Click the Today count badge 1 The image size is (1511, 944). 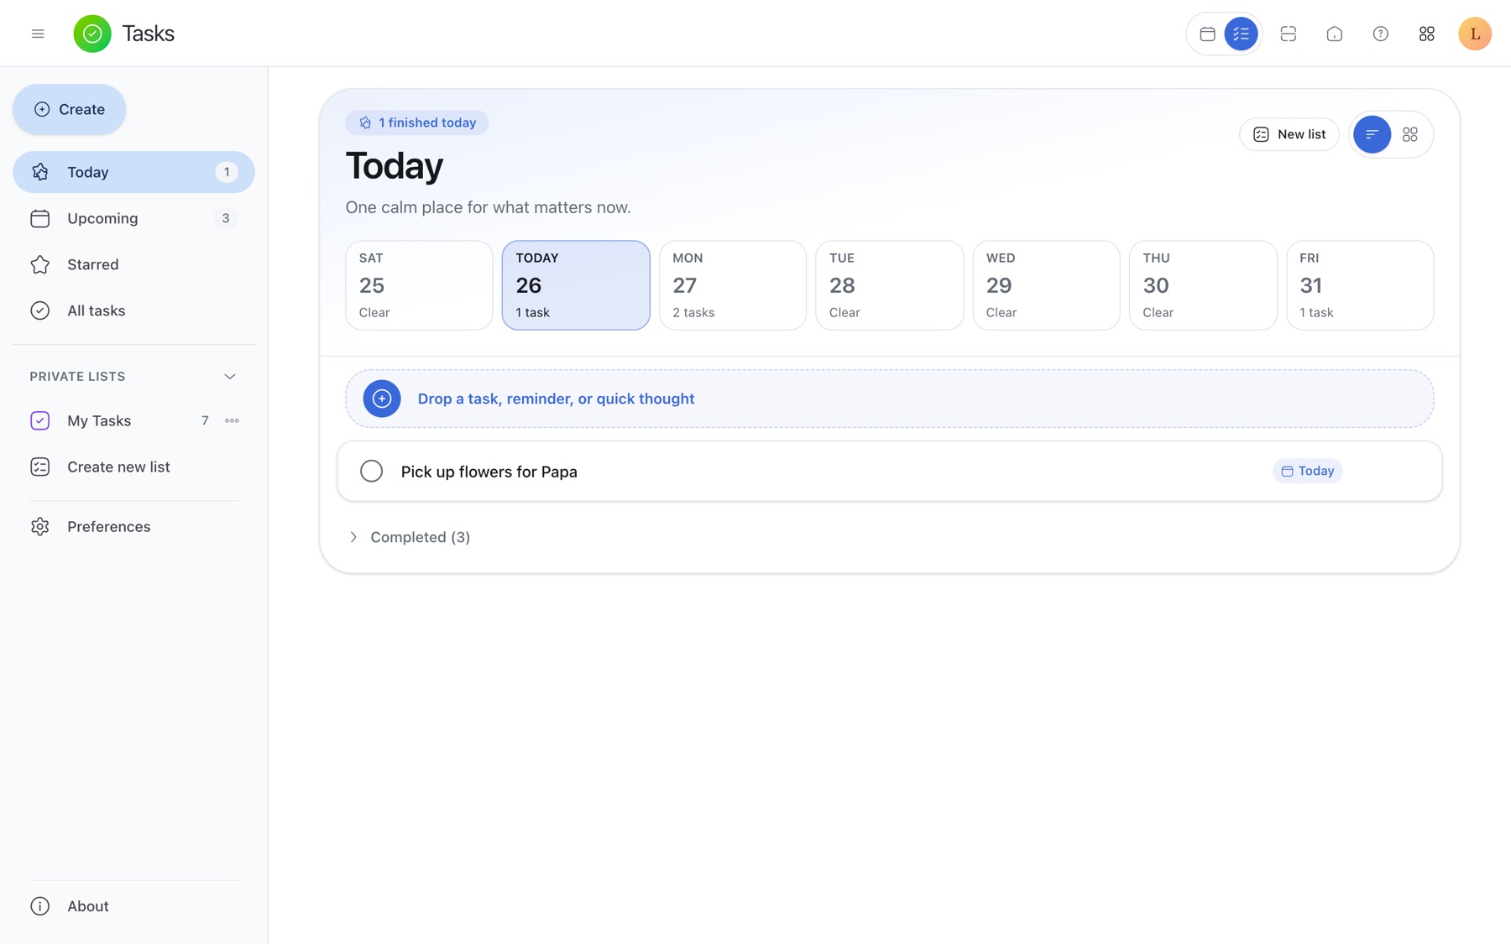[x=226, y=172]
